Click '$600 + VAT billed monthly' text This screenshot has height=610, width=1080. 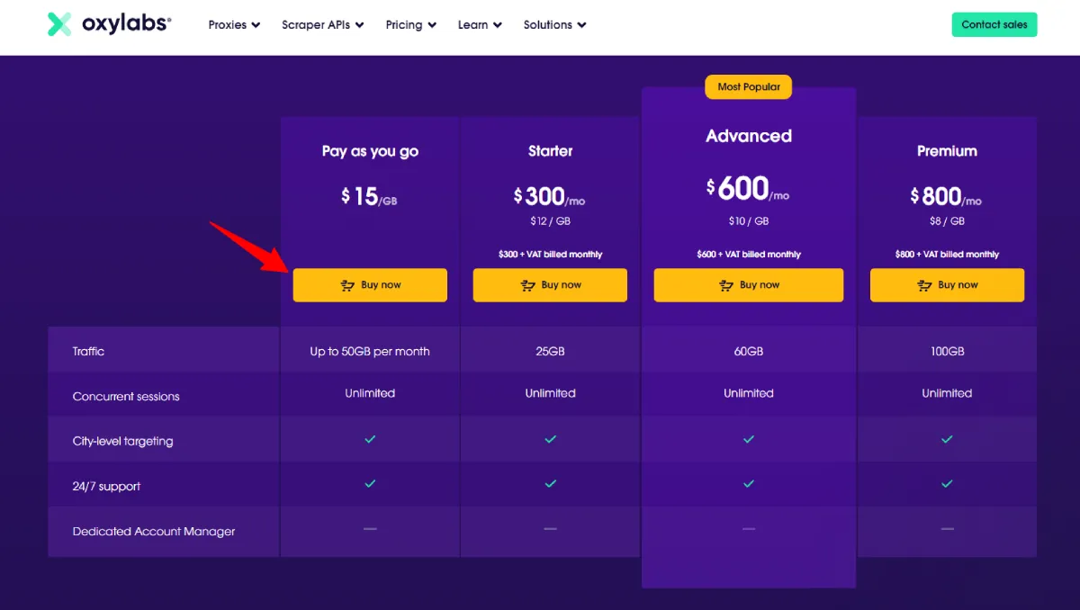749,255
